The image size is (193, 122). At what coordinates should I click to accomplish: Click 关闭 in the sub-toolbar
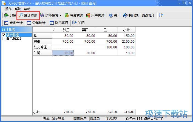pyautogui.click(x=78, y=23)
